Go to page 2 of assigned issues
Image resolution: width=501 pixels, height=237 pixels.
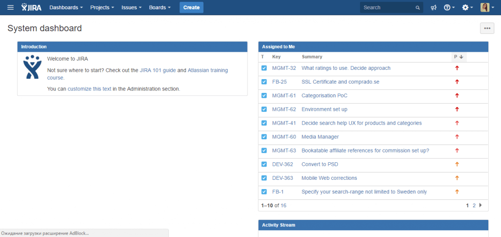click(x=474, y=205)
